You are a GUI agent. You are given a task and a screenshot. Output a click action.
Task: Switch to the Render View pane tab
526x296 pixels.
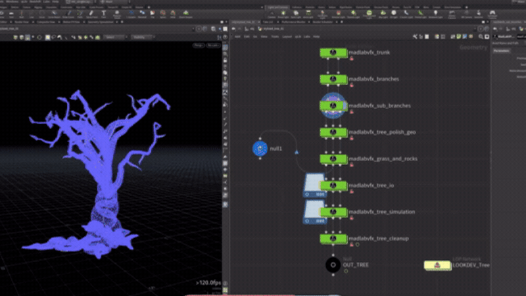pyautogui.click(x=22, y=22)
